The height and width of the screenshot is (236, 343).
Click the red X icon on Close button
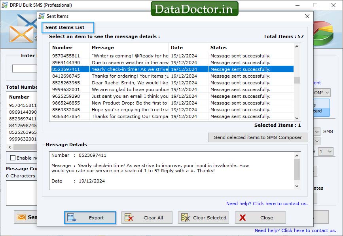[243, 218]
